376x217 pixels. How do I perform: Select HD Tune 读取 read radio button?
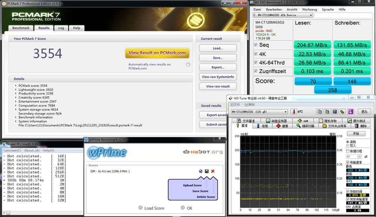click(347, 142)
